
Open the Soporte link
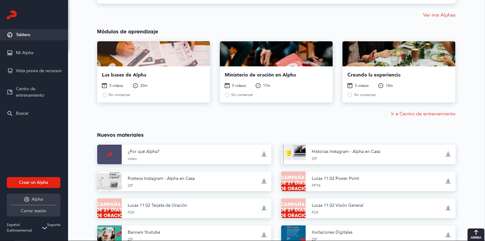pos(54,225)
